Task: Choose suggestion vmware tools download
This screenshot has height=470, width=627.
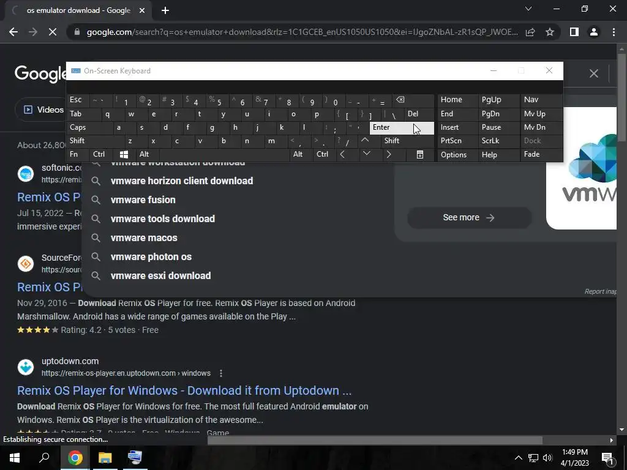Action: tap(162, 218)
